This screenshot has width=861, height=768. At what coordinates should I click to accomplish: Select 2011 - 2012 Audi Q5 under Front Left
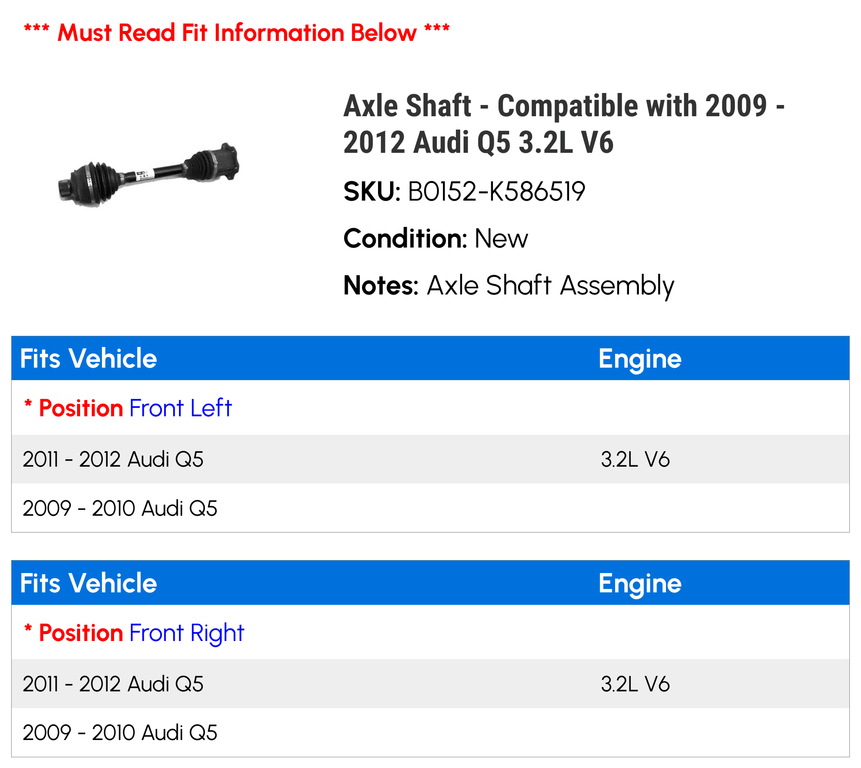click(113, 459)
